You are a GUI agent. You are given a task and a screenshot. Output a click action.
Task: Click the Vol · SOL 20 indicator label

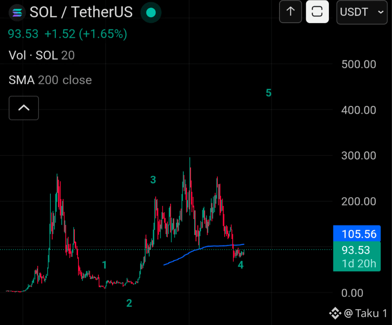(x=41, y=55)
